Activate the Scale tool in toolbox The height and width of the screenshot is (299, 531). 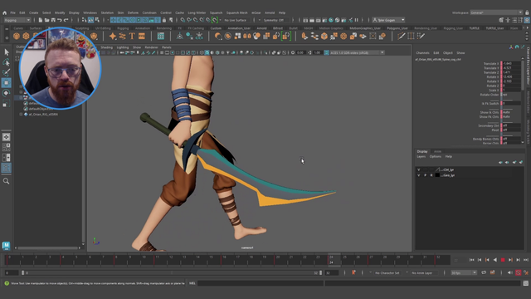click(7, 104)
